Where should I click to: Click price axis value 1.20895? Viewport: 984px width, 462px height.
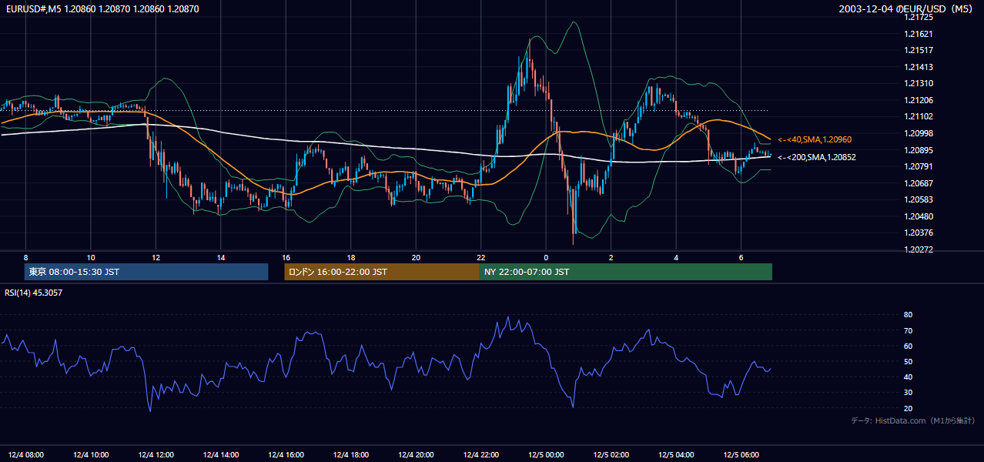click(x=920, y=150)
